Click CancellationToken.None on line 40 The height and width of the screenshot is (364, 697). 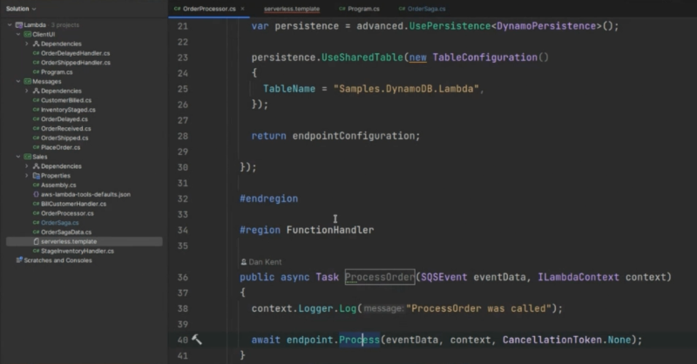[x=567, y=340]
